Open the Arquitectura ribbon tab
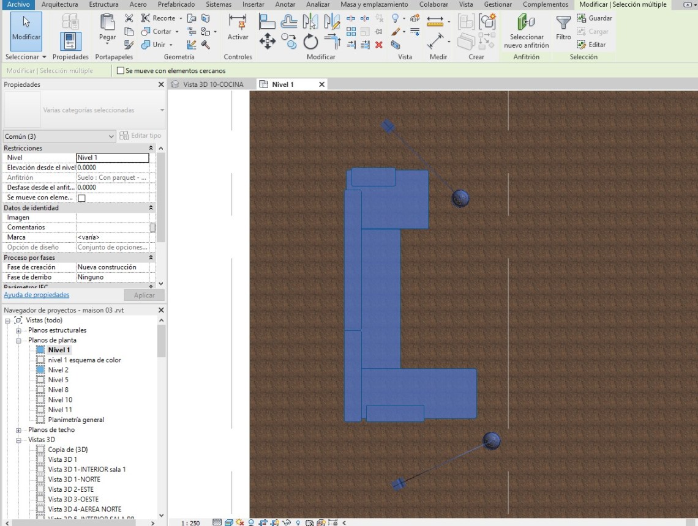This screenshot has height=526, width=698. click(x=59, y=4)
